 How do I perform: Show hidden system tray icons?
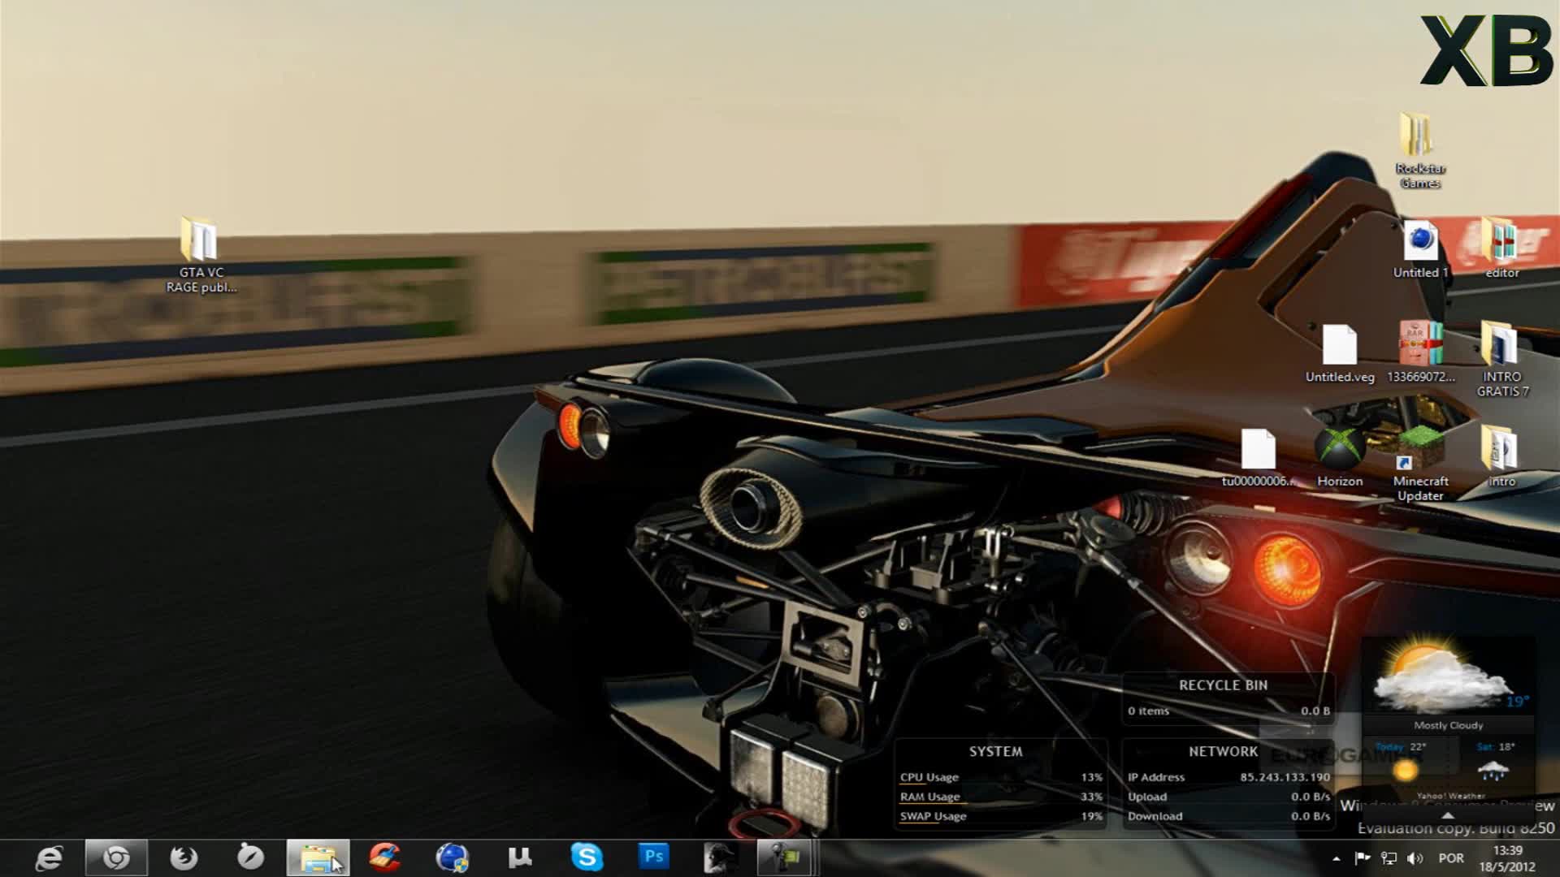tap(1337, 858)
